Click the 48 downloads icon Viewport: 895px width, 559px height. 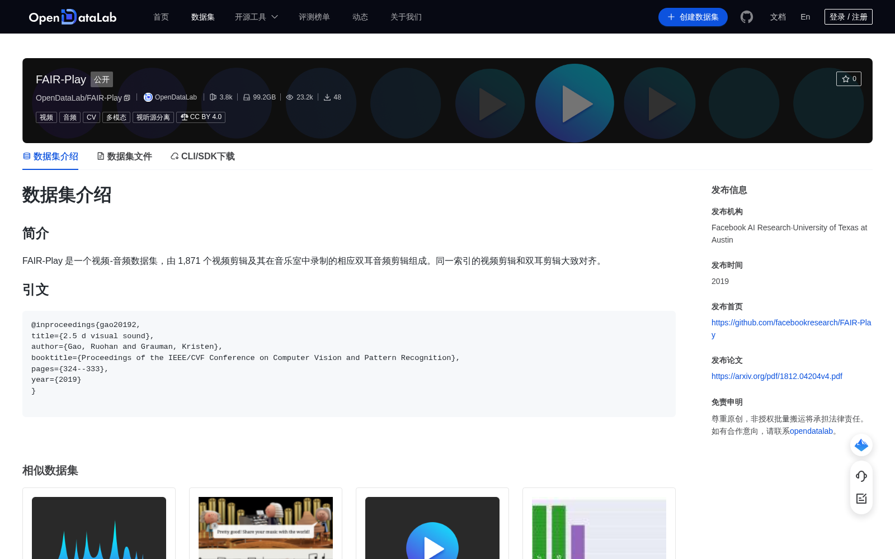click(x=327, y=97)
